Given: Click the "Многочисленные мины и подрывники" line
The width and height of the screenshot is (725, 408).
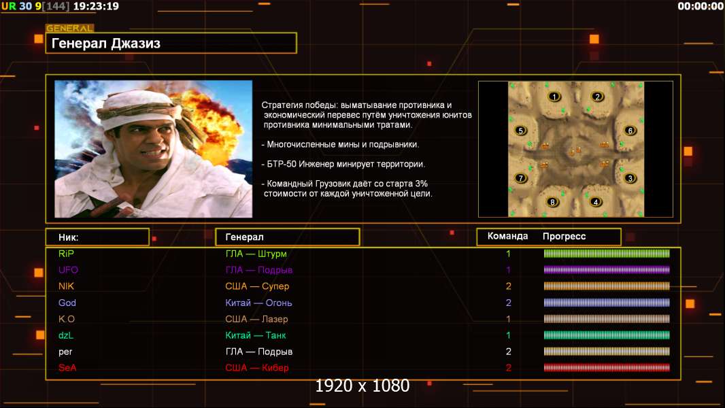Looking at the screenshot, I should pyautogui.click(x=340, y=144).
